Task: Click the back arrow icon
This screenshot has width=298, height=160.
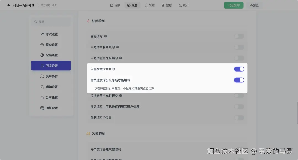Action: [9, 5]
